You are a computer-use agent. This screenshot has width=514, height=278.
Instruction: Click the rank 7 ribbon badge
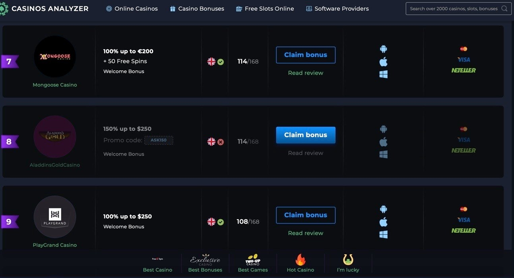pyautogui.click(x=10, y=62)
